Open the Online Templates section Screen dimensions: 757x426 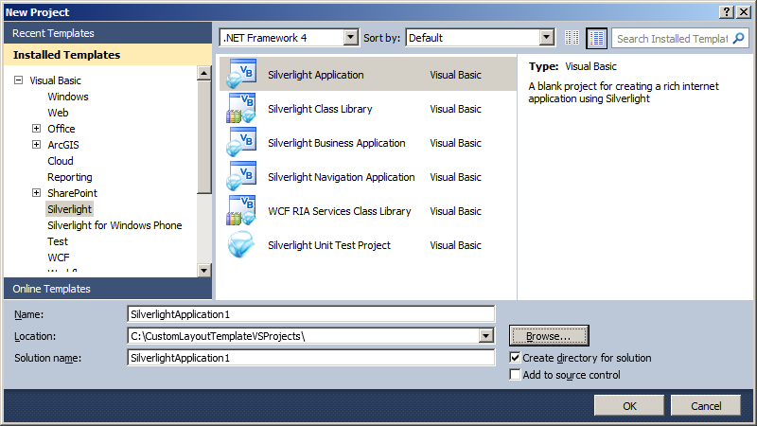(x=108, y=289)
